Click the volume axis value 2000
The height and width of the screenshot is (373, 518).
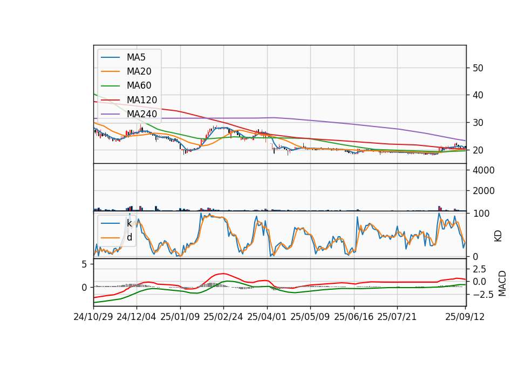(483, 191)
